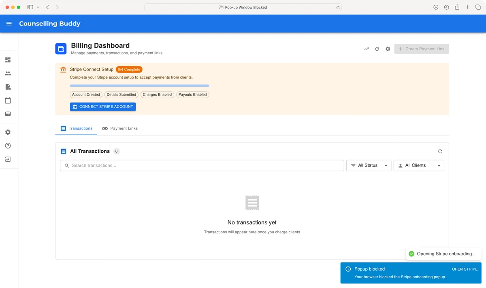Open the Calendar icon in sidebar
This screenshot has width=486, height=288.
click(8, 100)
